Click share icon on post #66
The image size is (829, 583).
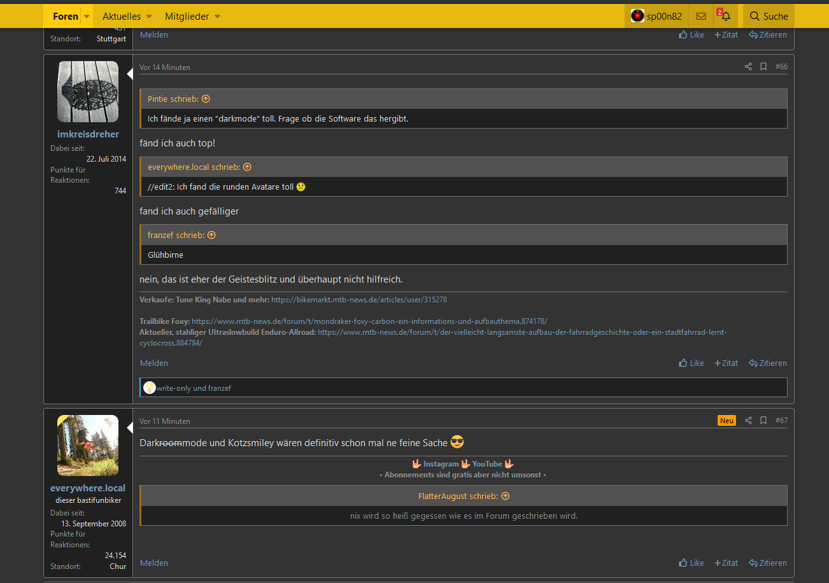(748, 67)
